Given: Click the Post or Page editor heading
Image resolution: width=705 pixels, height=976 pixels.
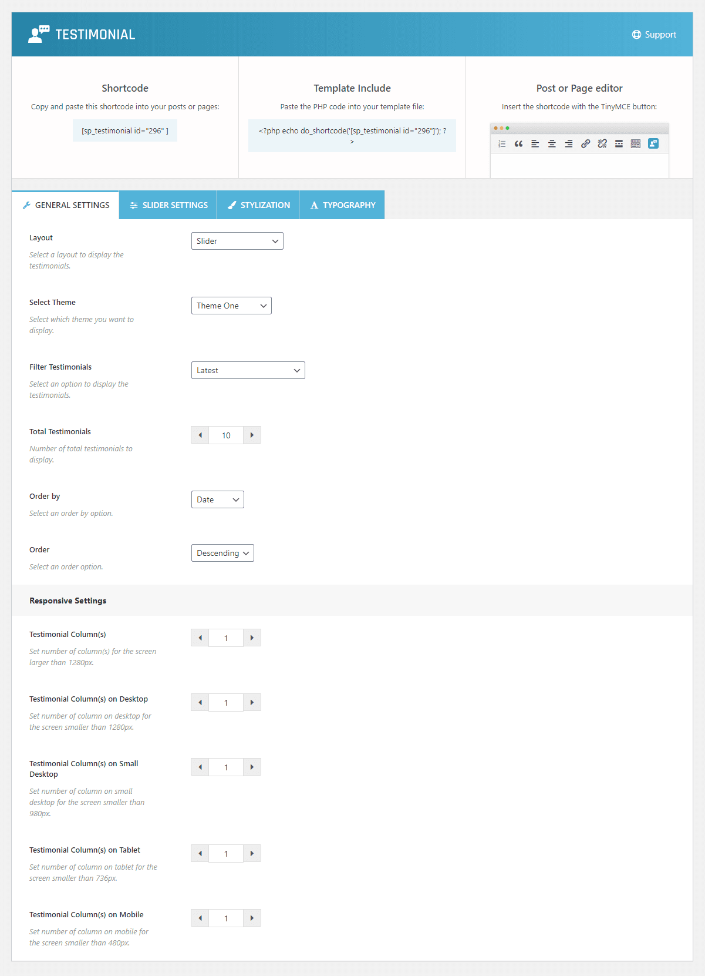Looking at the screenshot, I should pyautogui.click(x=579, y=88).
